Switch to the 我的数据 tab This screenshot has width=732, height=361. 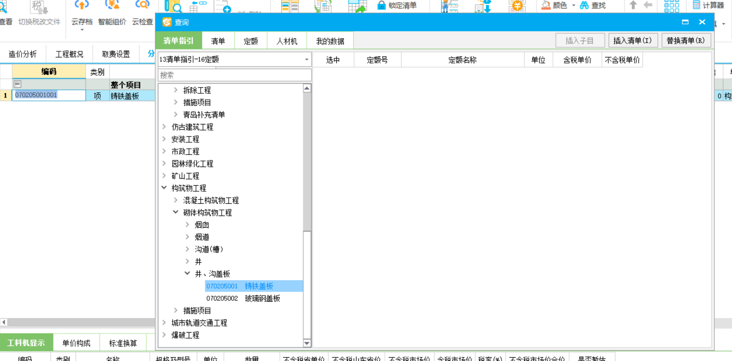point(330,41)
